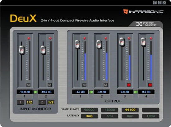This screenshot has height=127, width=171.
Task: Close the DeuX control panel
Action: 164,2
